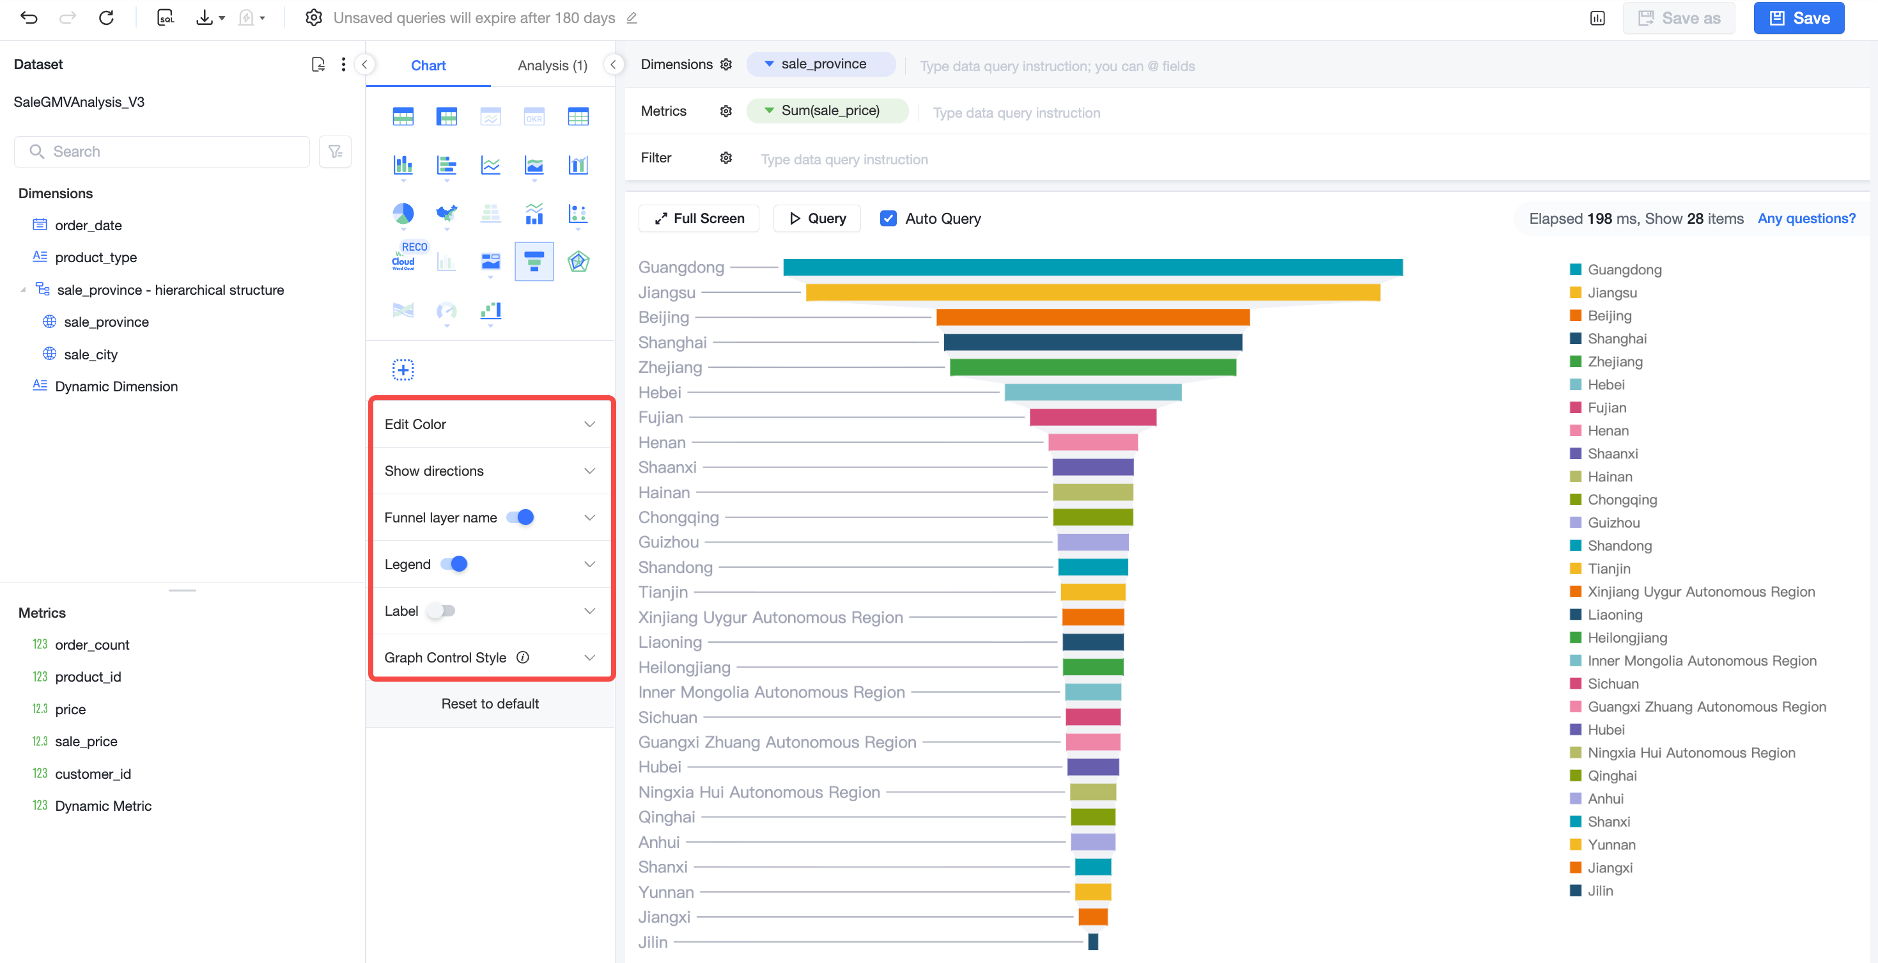Switch to the Analysis (1) tab

click(552, 66)
